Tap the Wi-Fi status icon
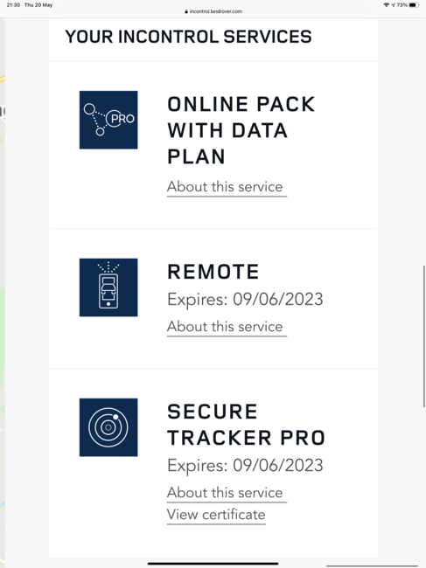Image resolution: width=426 pixels, height=568 pixels. pyautogui.click(x=387, y=4)
